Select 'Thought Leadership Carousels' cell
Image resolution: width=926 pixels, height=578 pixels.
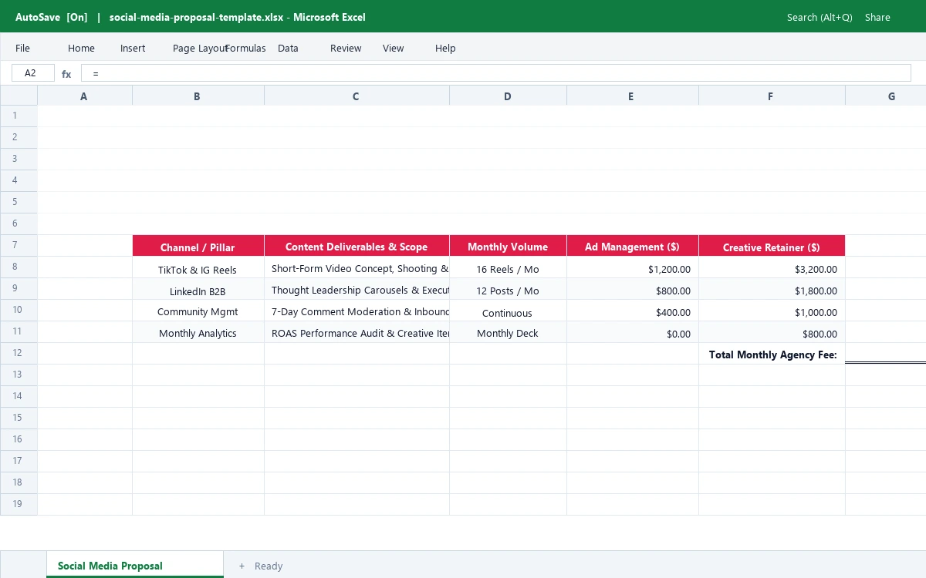[x=357, y=289]
